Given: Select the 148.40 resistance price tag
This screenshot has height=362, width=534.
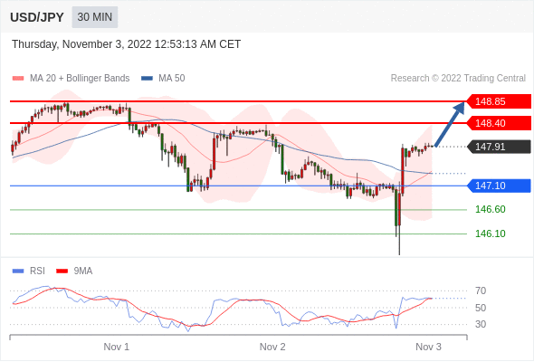Looking at the screenshot, I should tap(498, 123).
